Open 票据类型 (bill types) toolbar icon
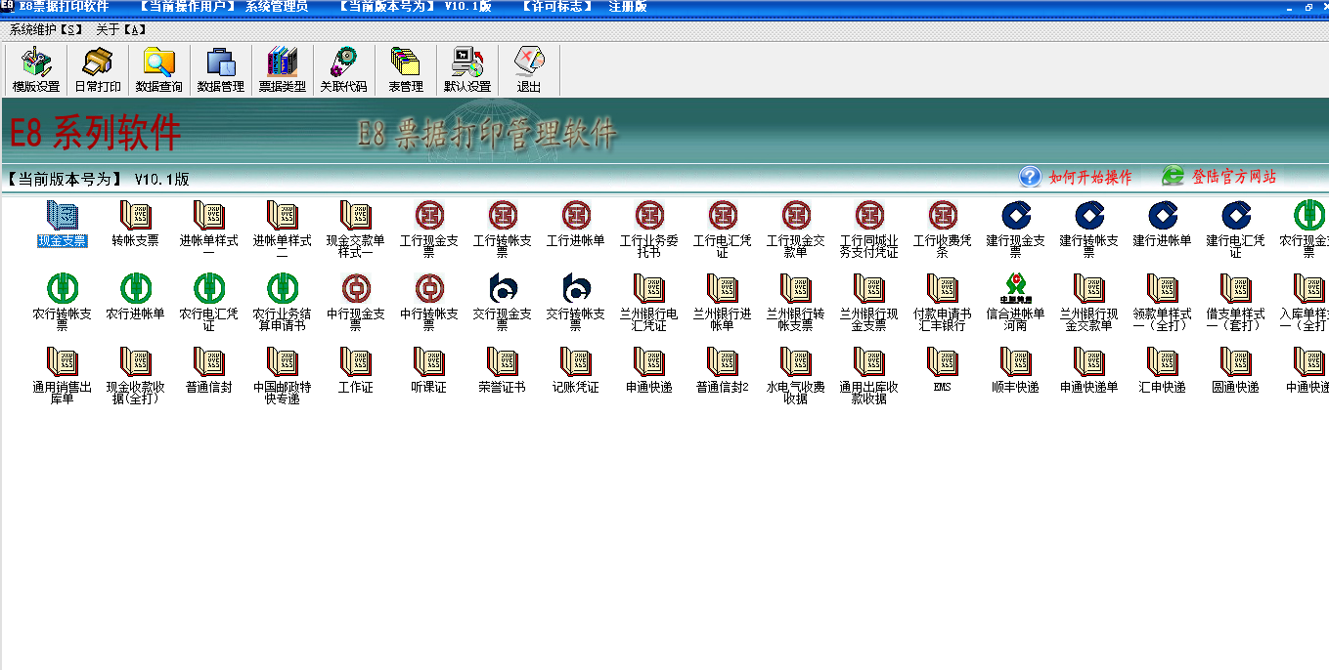 [x=283, y=70]
